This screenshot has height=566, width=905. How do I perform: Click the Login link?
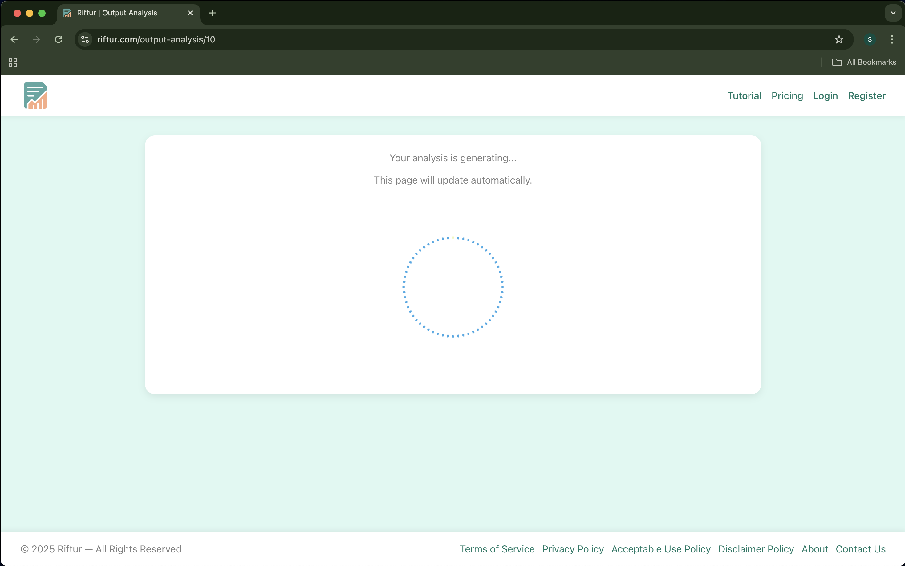pos(825,96)
